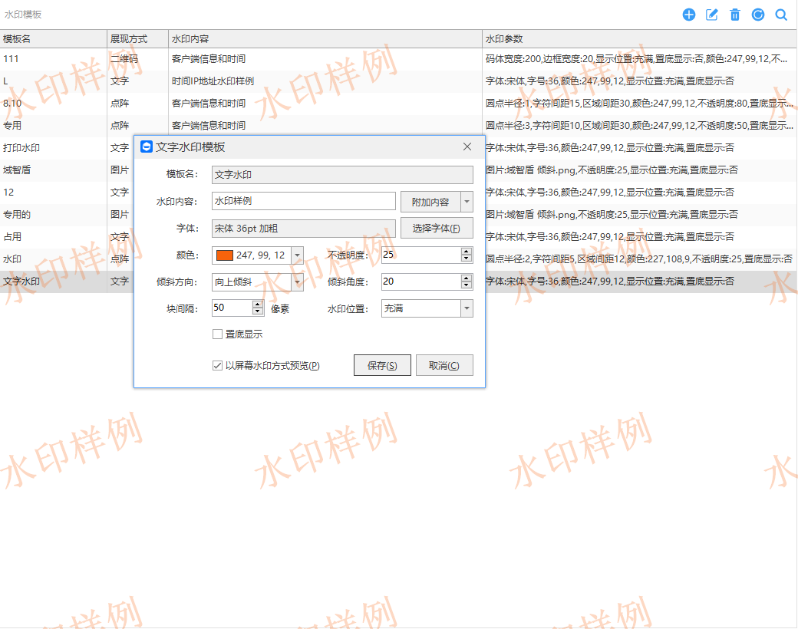This screenshot has height=629, width=798.
Task: Decrease the 倾斜角度 value
Action: tap(467, 285)
